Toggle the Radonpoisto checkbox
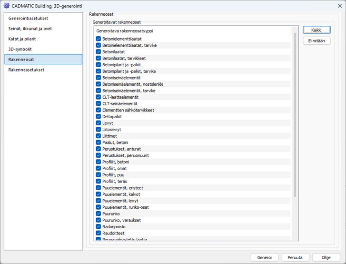Image resolution: width=346 pixels, height=264 pixels. 98,227
